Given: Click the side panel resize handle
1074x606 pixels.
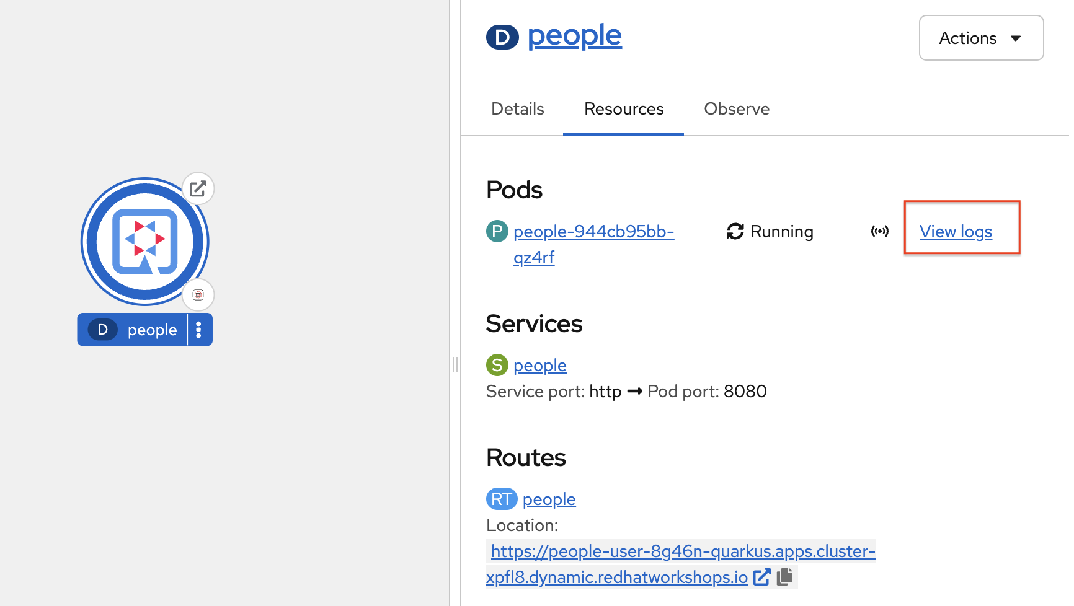Looking at the screenshot, I should 455,364.
